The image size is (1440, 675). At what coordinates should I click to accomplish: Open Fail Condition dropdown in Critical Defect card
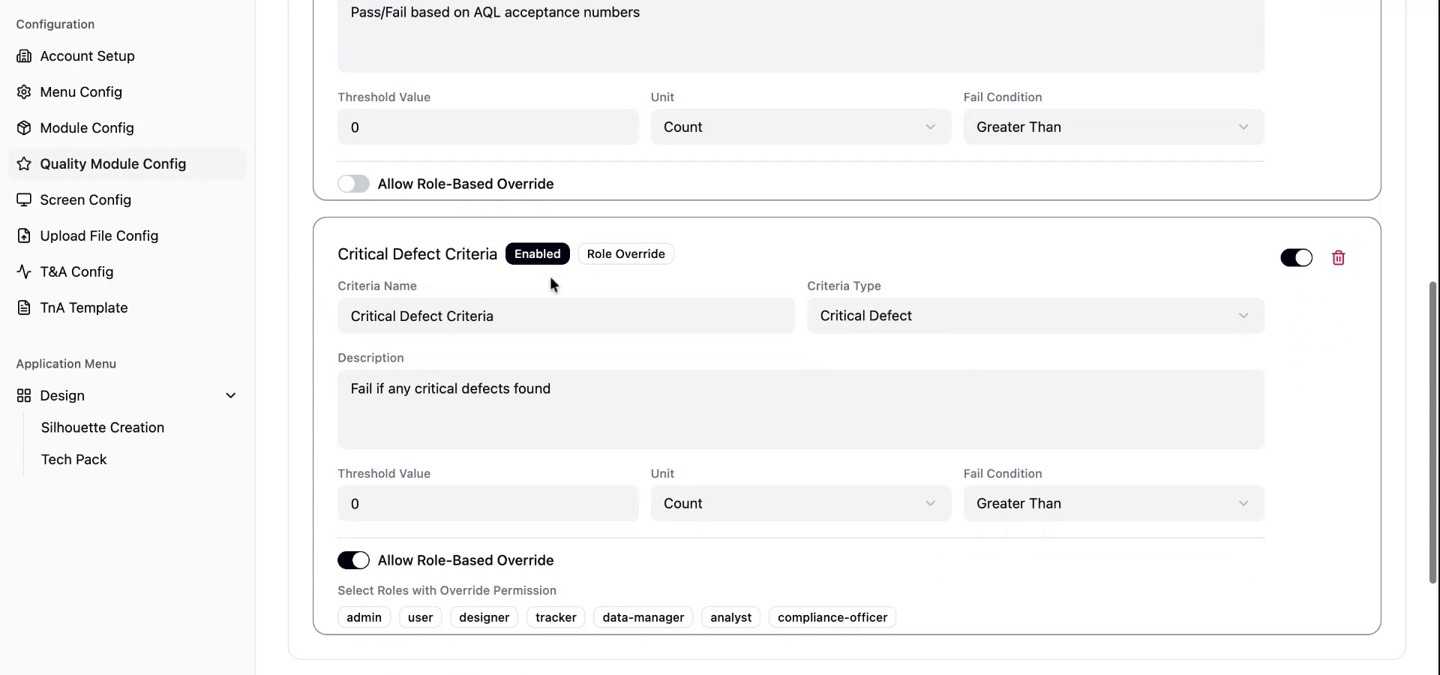(x=1113, y=503)
